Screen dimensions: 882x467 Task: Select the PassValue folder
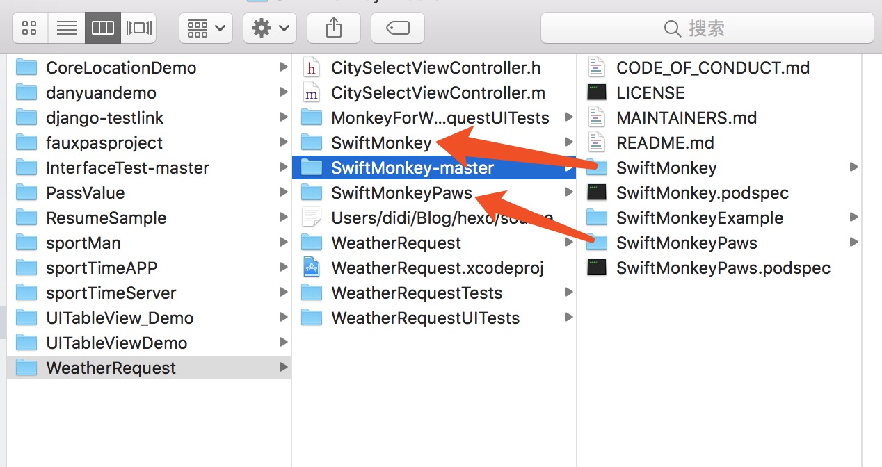point(148,192)
